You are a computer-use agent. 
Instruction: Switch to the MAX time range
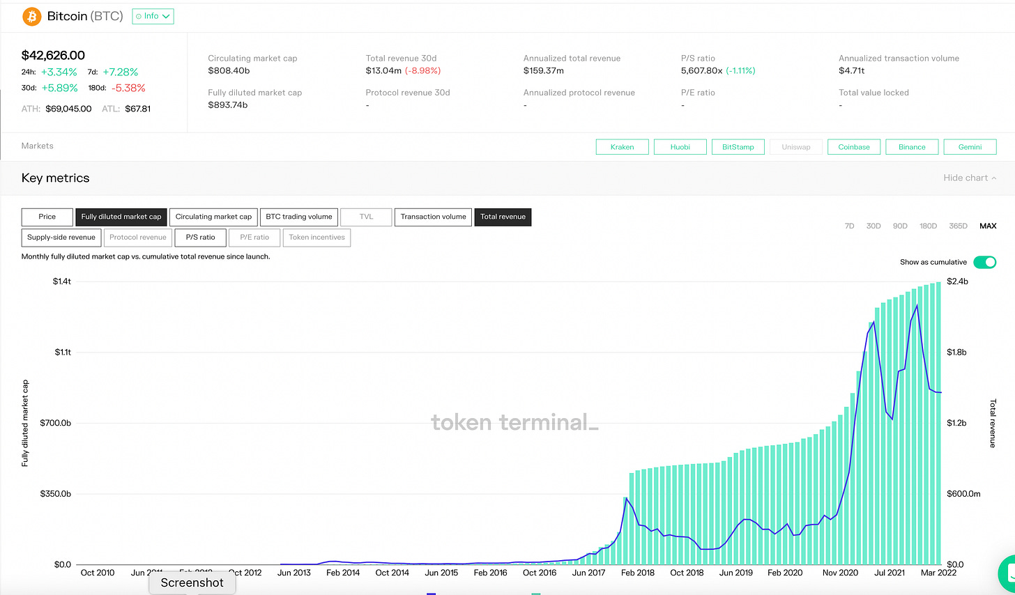(987, 226)
